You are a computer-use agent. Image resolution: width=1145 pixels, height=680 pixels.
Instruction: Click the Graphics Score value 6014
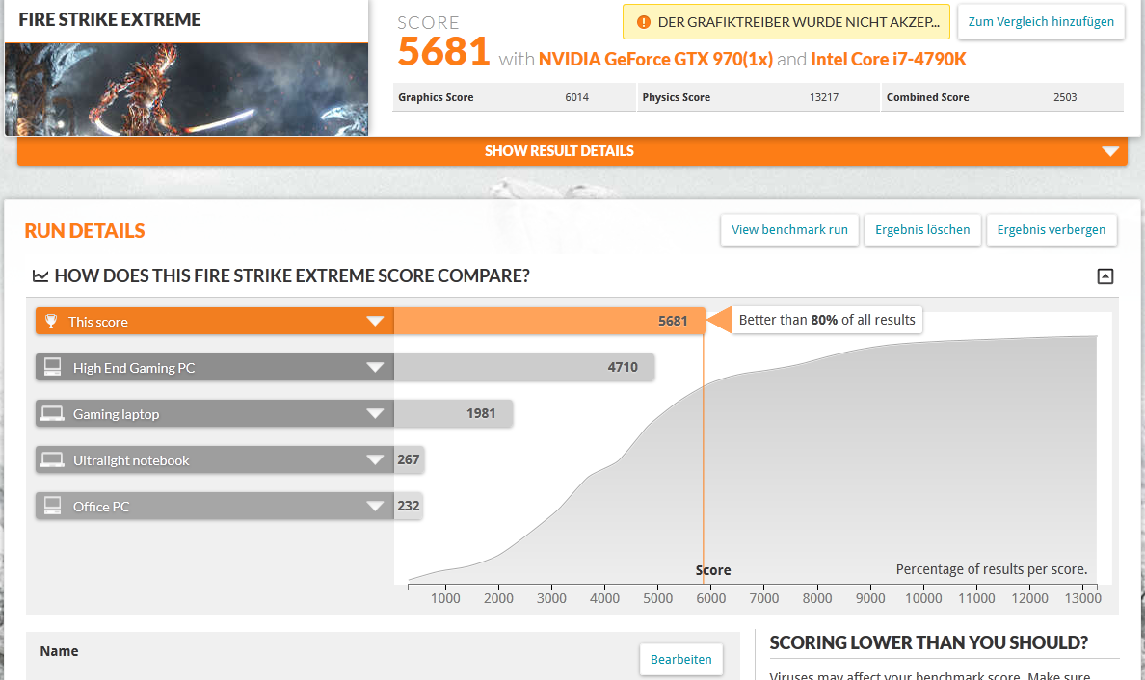[576, 97]
